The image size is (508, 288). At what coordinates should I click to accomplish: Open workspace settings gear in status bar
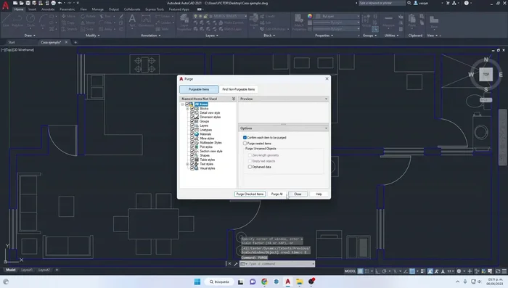[459, 271]
